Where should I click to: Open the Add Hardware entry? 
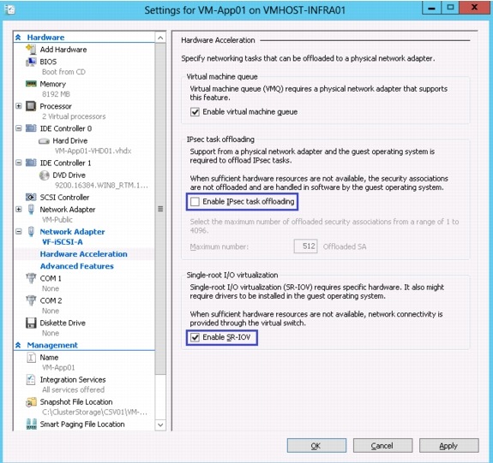tap(63, 50)
